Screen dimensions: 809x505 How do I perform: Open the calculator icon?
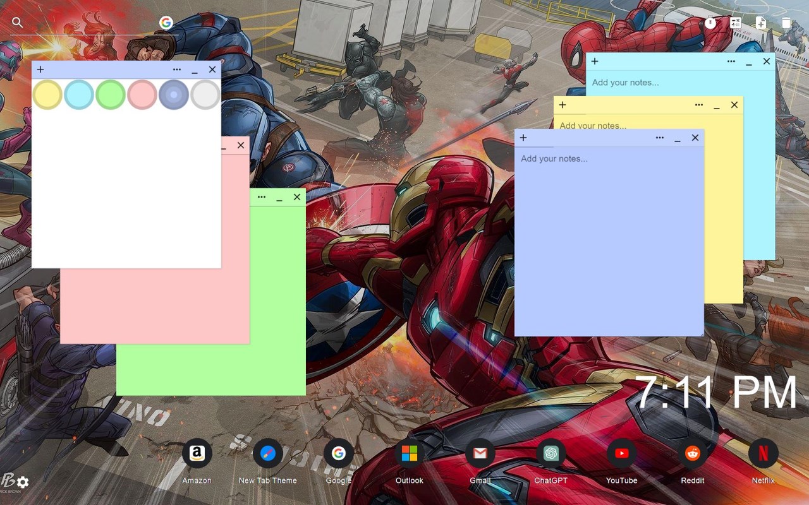click(736, 23)
